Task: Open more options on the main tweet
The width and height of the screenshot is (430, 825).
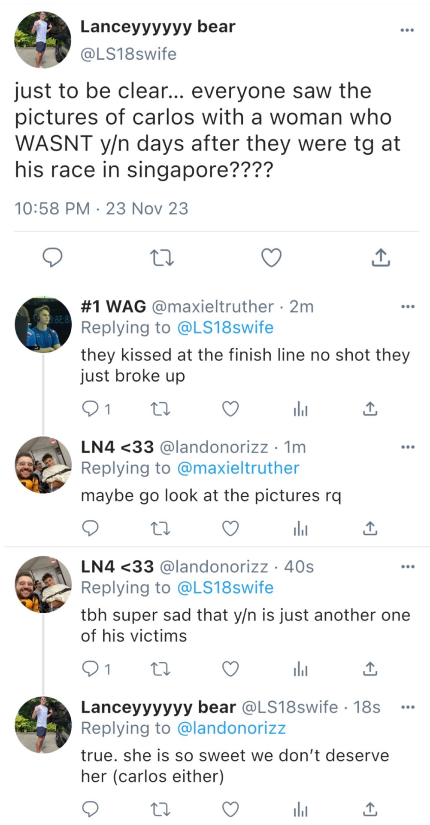Action: point(407,30)
